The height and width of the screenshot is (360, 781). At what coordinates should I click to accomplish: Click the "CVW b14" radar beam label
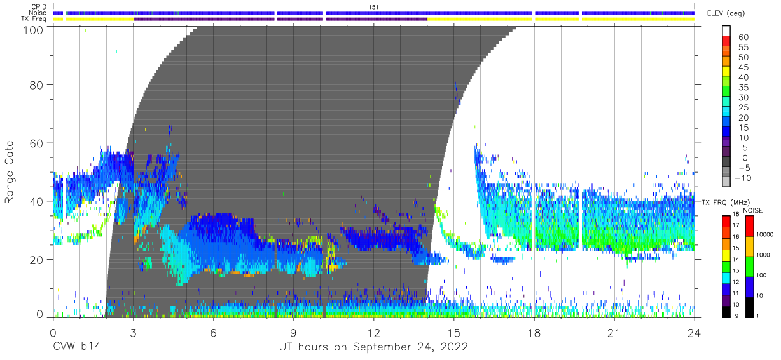76,347
